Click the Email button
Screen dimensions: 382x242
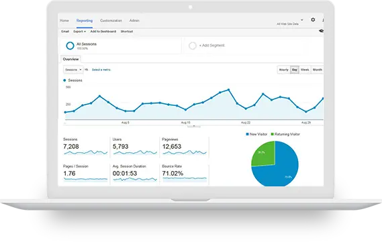pos(65,32)
